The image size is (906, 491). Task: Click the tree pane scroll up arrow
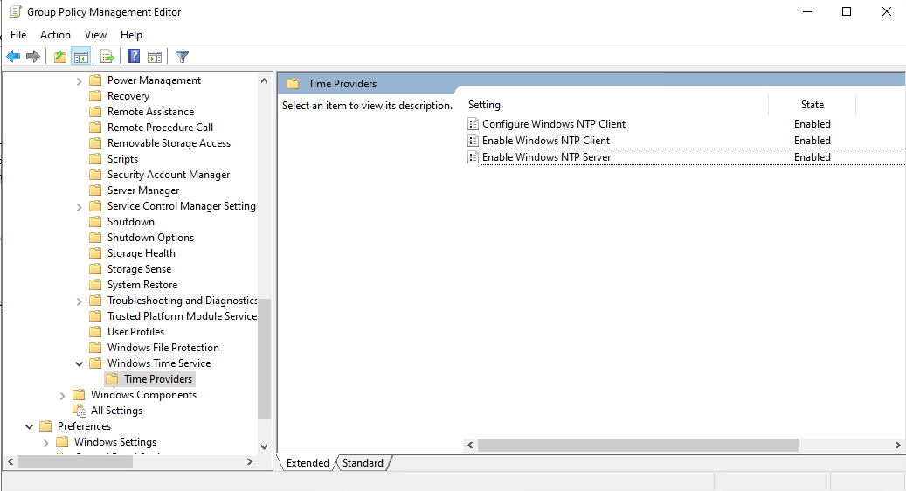pos(264,80)
